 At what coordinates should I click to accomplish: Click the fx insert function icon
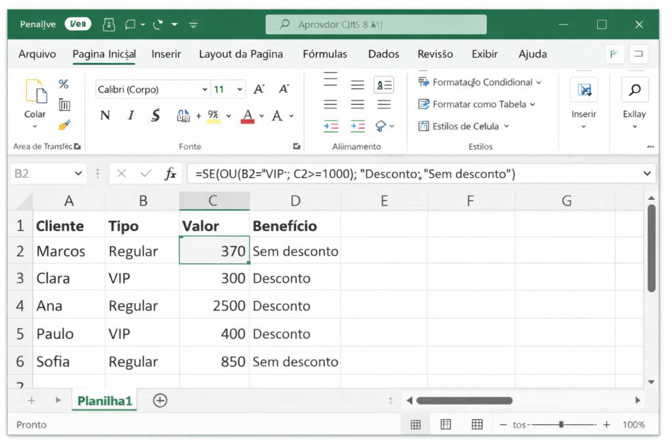click(170, 174)
